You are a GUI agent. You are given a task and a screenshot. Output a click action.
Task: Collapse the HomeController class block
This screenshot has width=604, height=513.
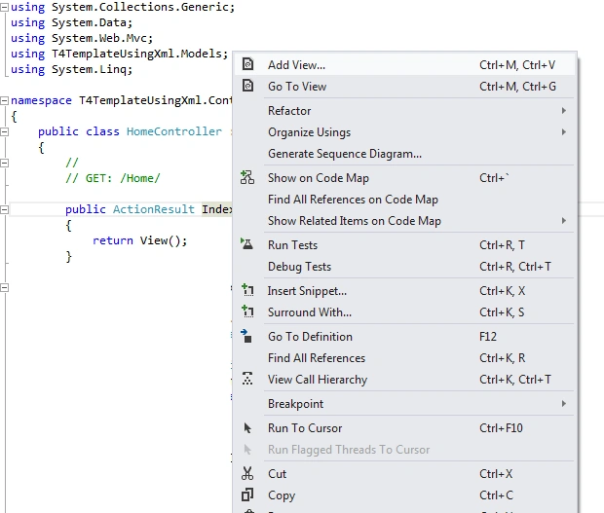pos(4,132)
